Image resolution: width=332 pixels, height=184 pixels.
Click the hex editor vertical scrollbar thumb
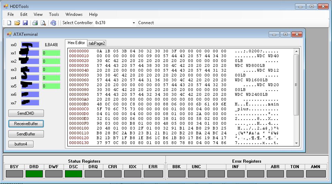pos(296,85)
